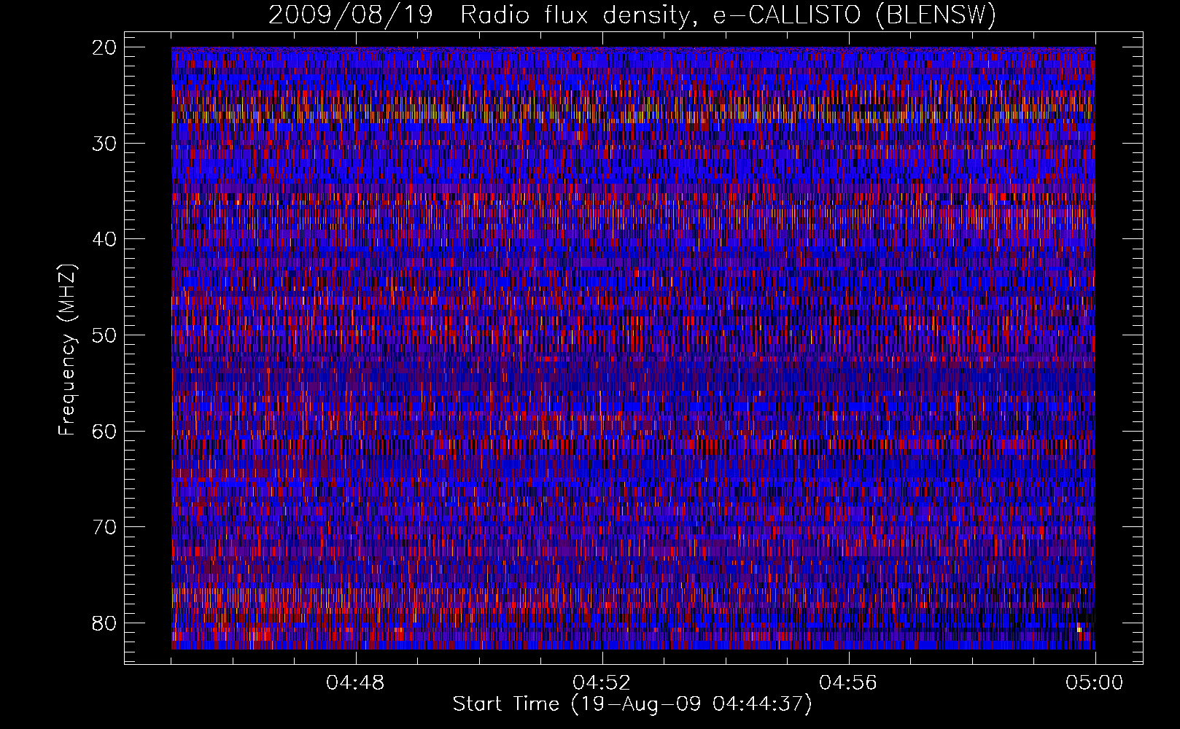
Task: Click the 30 frequency tick label
Action: 105,143
